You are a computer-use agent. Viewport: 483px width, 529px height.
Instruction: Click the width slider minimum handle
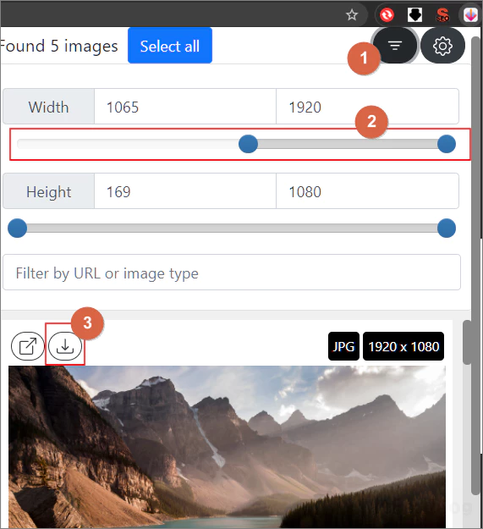pos(248,144)
